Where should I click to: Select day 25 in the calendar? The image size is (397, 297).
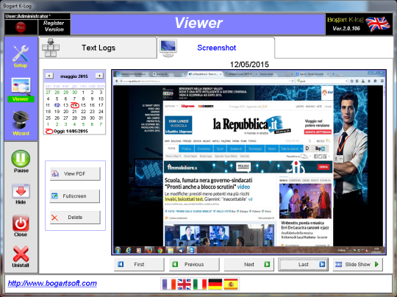48,118
